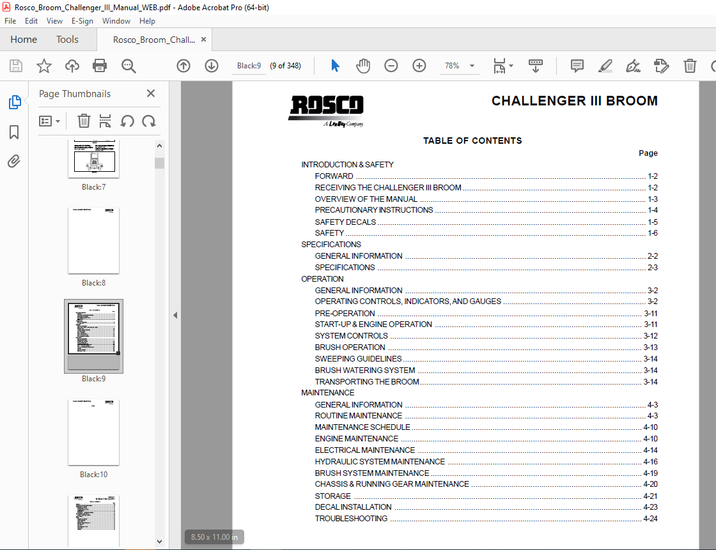Click the extract/insert pages icon
716x550 pixels.
(105, 121)
